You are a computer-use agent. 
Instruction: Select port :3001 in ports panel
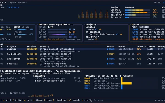(x=148, y=32)
